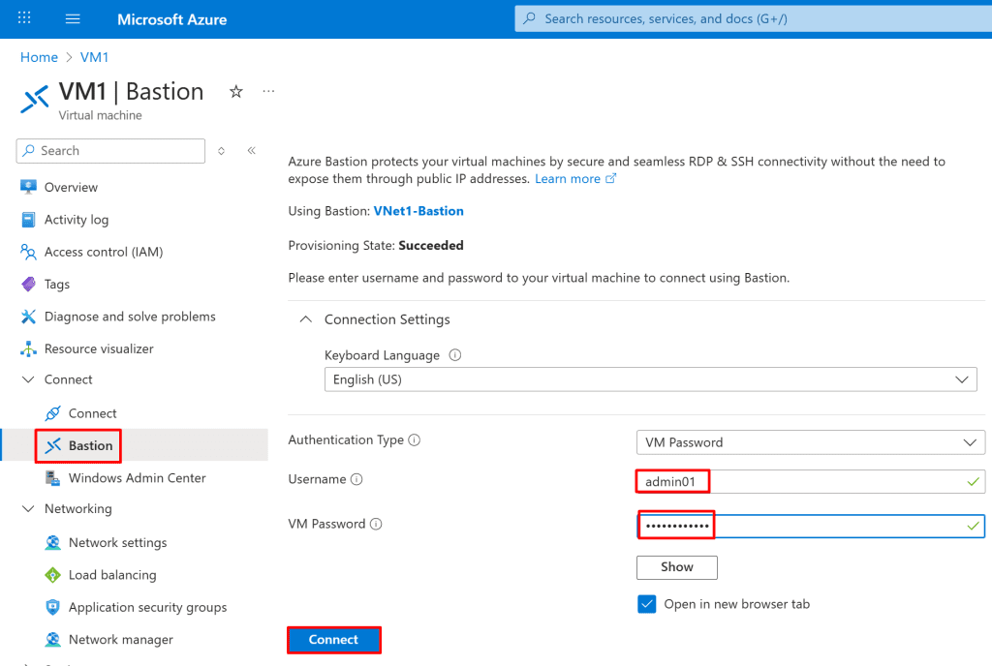The height and width of the screenshot is (666, 992).
Task: Click the Authentication Type info icon
Action: [x=415, y=440]
